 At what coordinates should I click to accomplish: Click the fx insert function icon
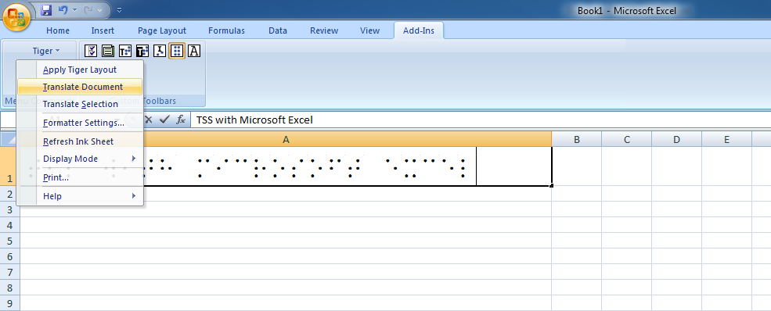[181, 120]
